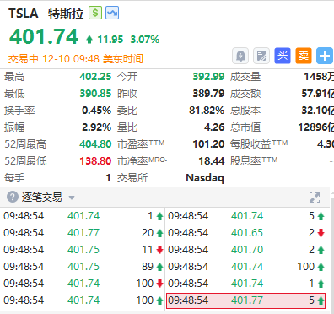The width and height of the screenshot is (334, 314).
Task: Click the 交易所 value Nasdaq
Action: click(x=205, y=178)
